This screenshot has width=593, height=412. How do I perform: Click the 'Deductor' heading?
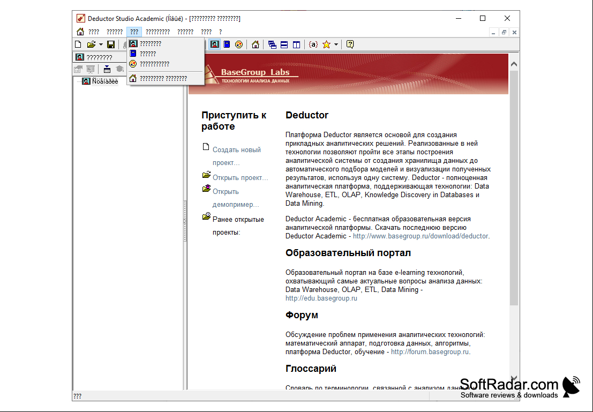tap(307, 115)
